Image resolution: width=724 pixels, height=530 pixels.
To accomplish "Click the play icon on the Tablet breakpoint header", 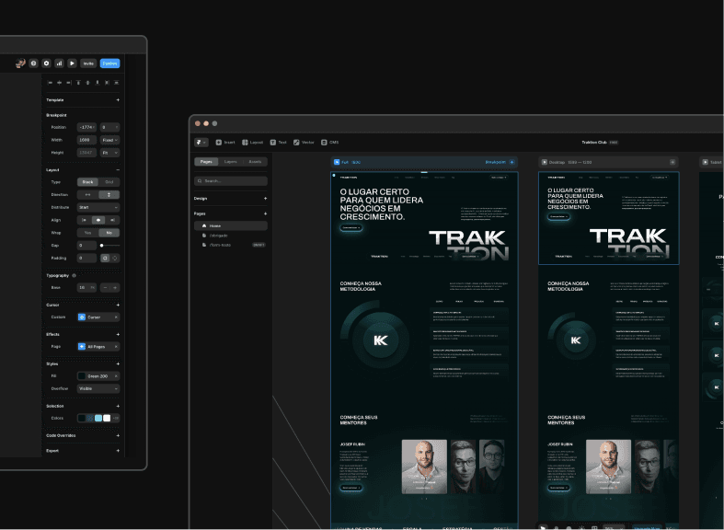I will click(705, 162).
